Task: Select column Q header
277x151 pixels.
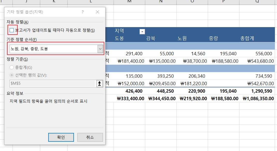Action: point(257,2)
